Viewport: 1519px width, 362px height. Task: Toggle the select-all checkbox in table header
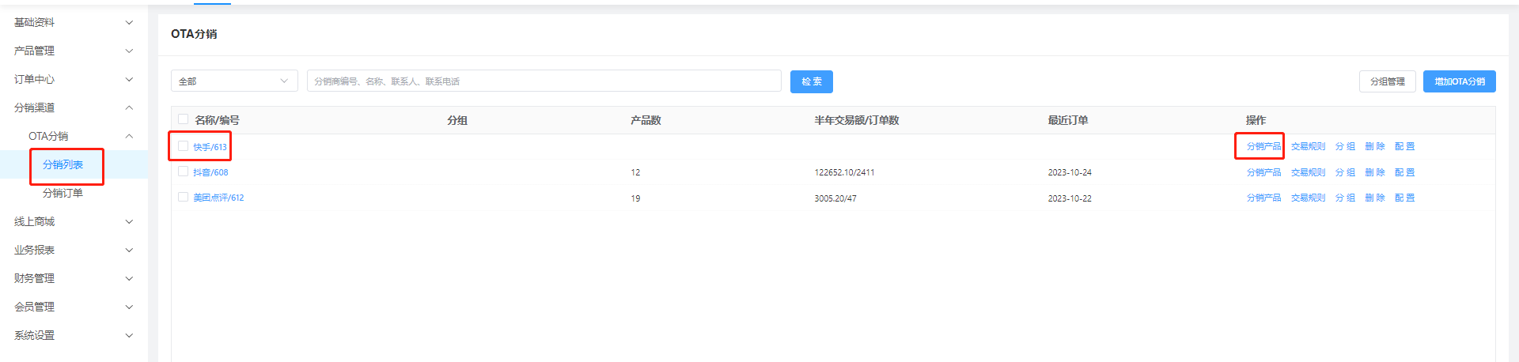tap(183, 119)
